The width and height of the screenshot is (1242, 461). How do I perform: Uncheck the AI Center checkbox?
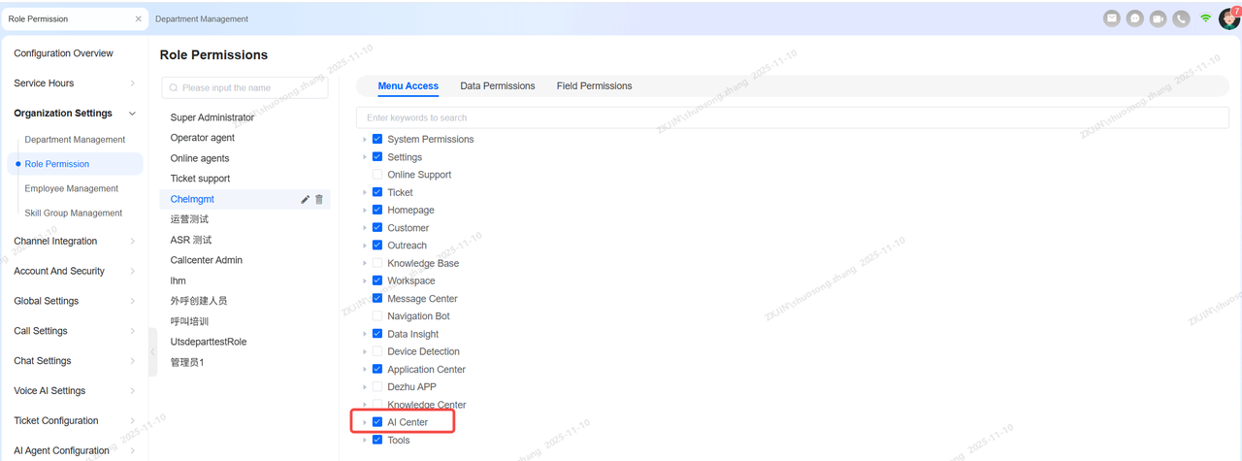coord(377,422)
